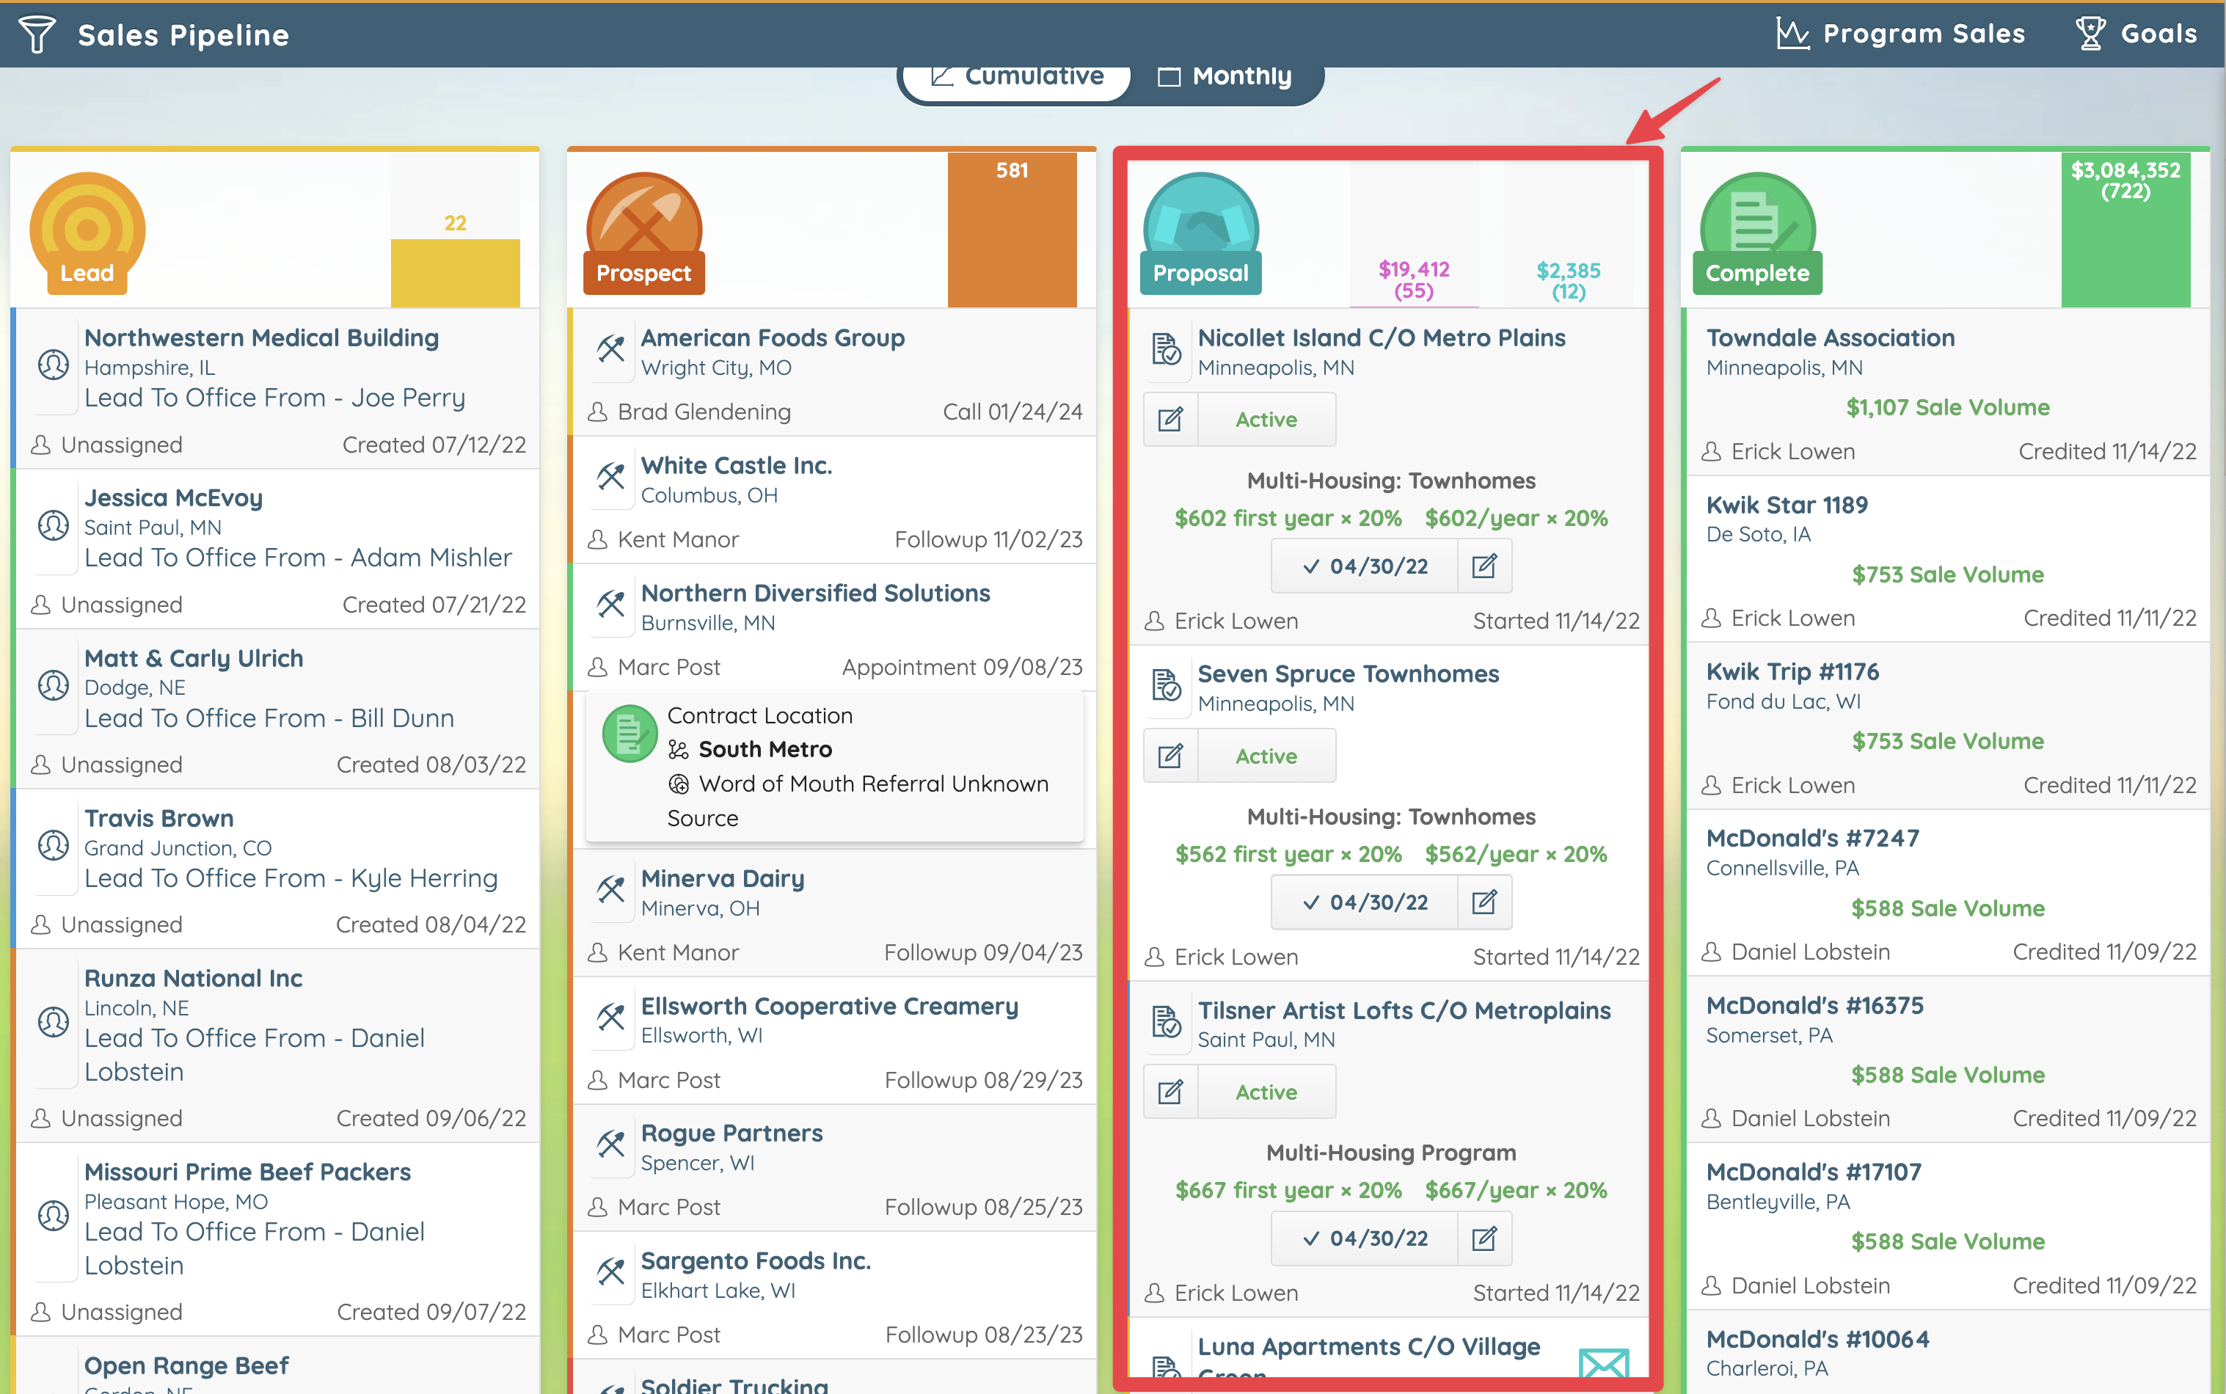Click the green Complete bar showing $3,084,352

[2125, 230]
